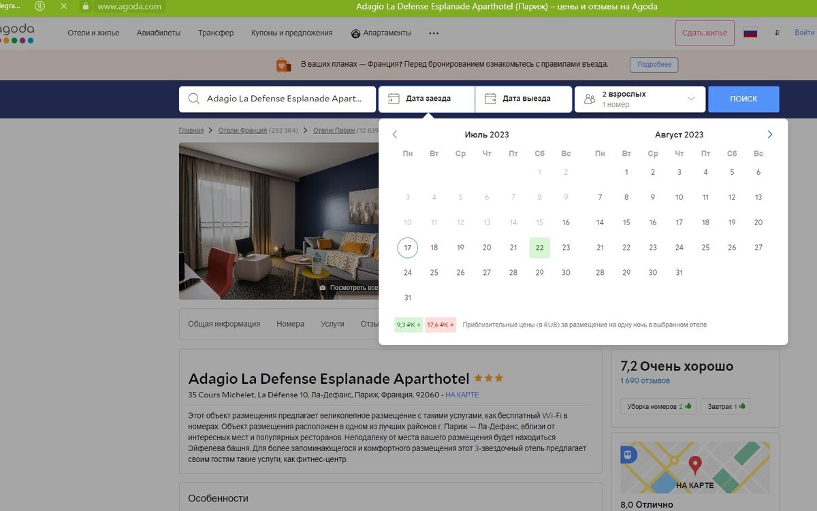Image resolution: width=817 pixels, height=511 pixels.
Task: Click the www.agoda.com address bar
Action: point(129,6)
